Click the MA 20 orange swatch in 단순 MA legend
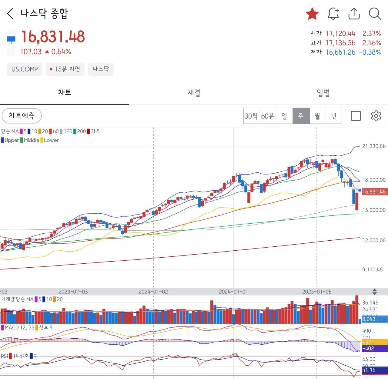This screenshot has height=379, width=388. pyautogui.click(x=39, y=131)
